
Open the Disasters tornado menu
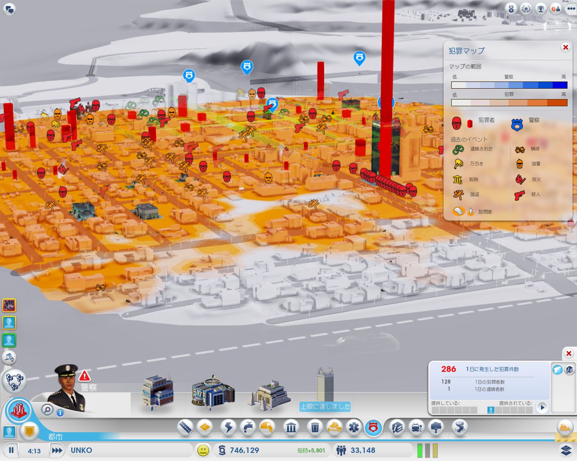point(459,427)
